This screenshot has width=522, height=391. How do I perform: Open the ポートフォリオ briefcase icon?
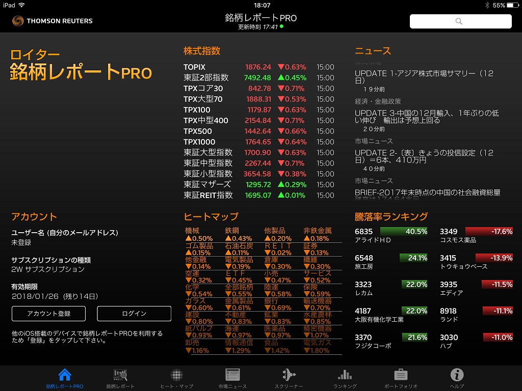(x=401, y=376)
